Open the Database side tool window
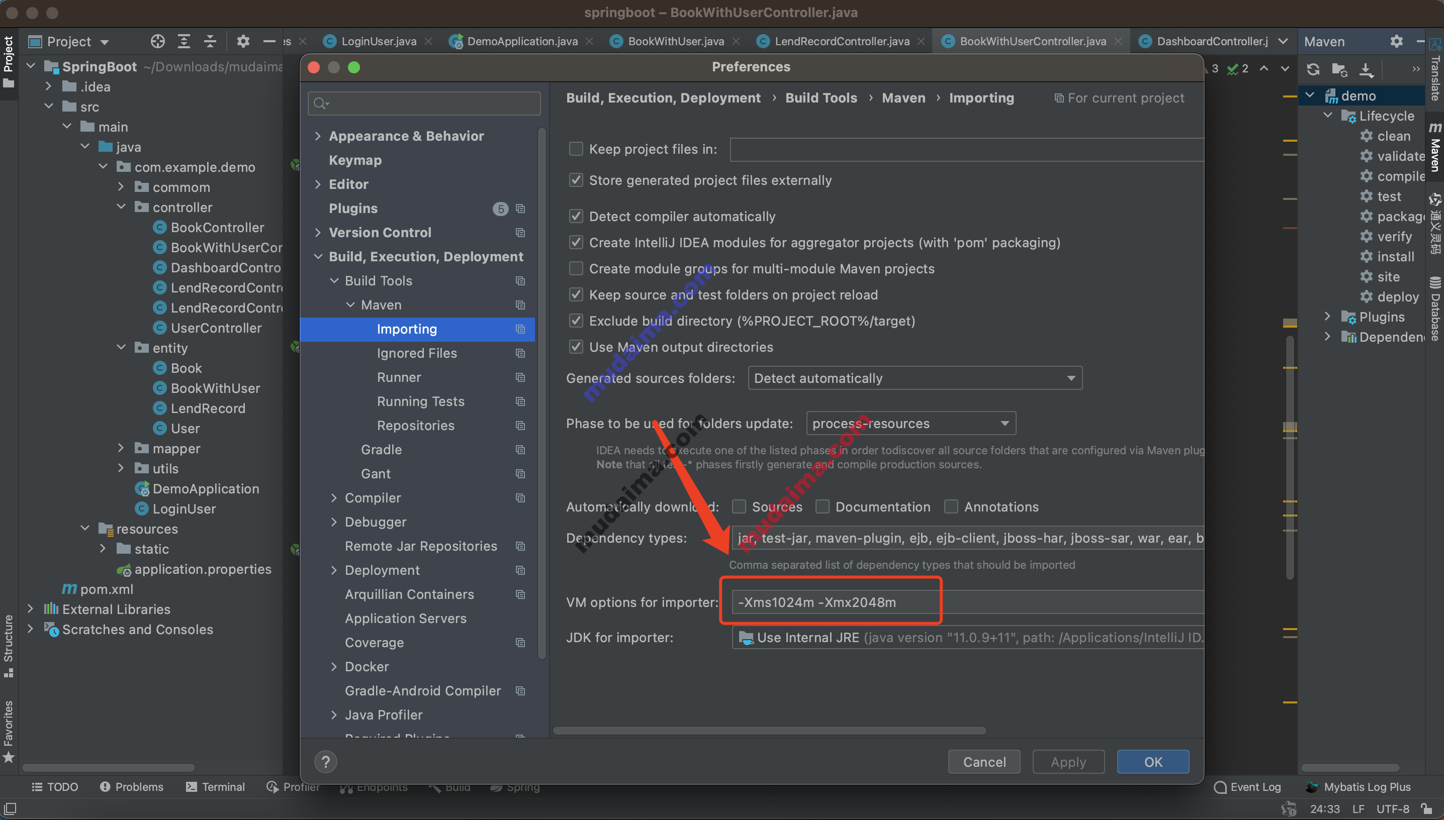The width and height of the screenshot is (1444, 820). [x=1434, y=309]
